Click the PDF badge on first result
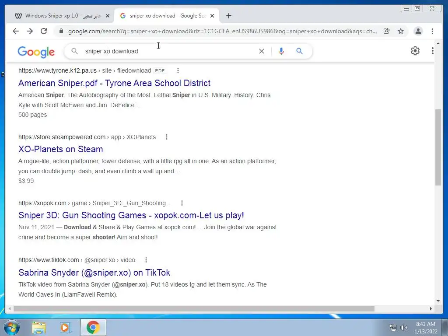448x336 pixels. click(160, 70)
